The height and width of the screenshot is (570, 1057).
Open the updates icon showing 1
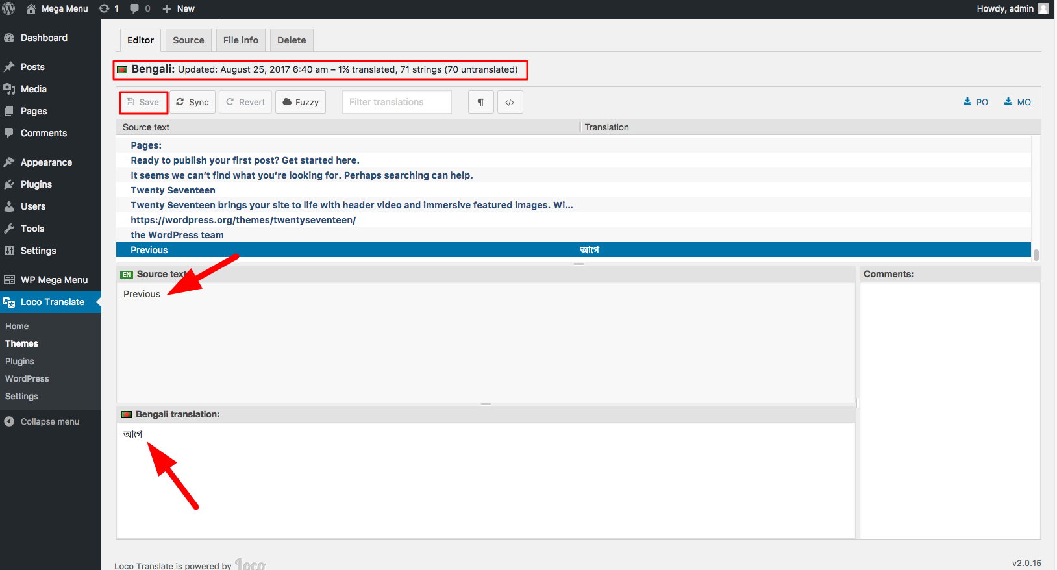pyautogui.click(x=104, y=8)
